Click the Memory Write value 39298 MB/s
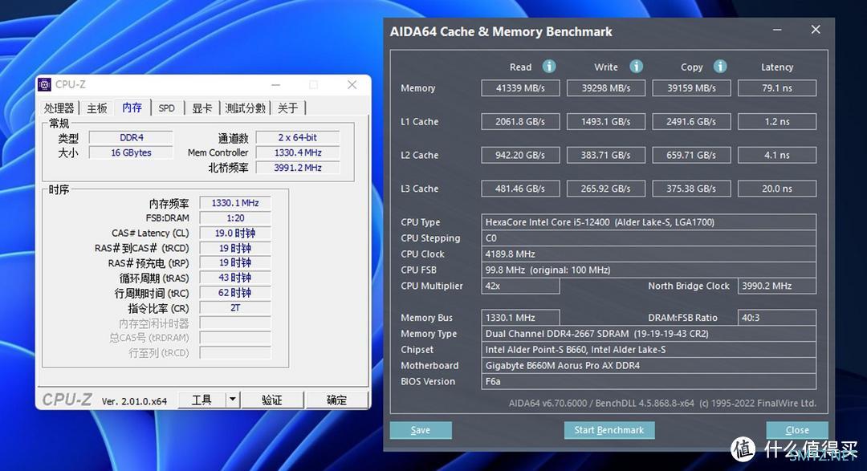The width and height of the screenshot is (867, 471). [606, 88]
